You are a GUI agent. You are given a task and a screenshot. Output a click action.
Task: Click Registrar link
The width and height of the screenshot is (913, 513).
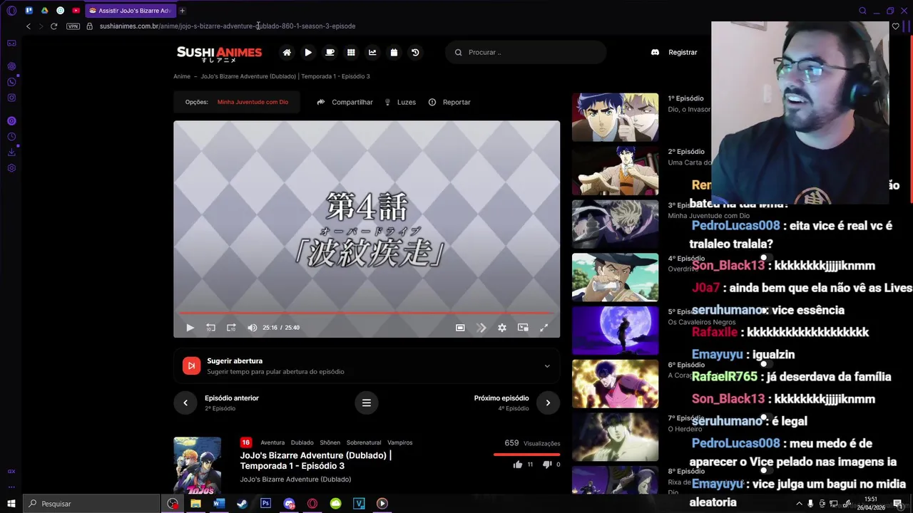(x=683, y=52)
